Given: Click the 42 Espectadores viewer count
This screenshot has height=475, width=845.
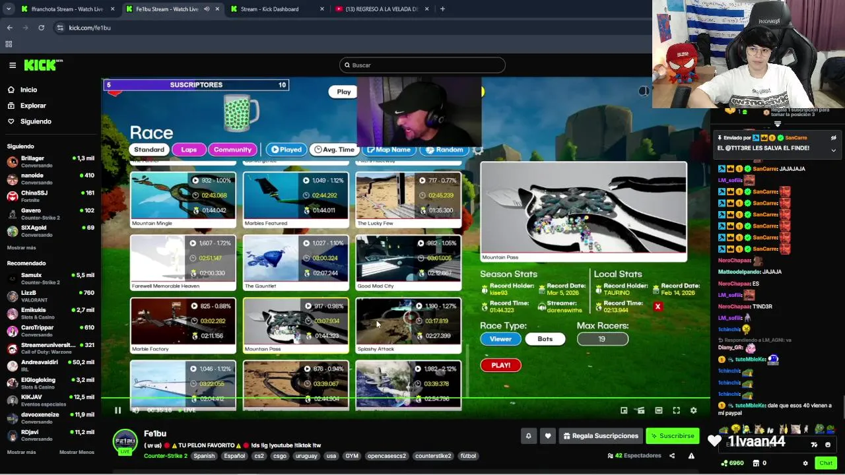Looking at the screenshot, I should [634, 456].
